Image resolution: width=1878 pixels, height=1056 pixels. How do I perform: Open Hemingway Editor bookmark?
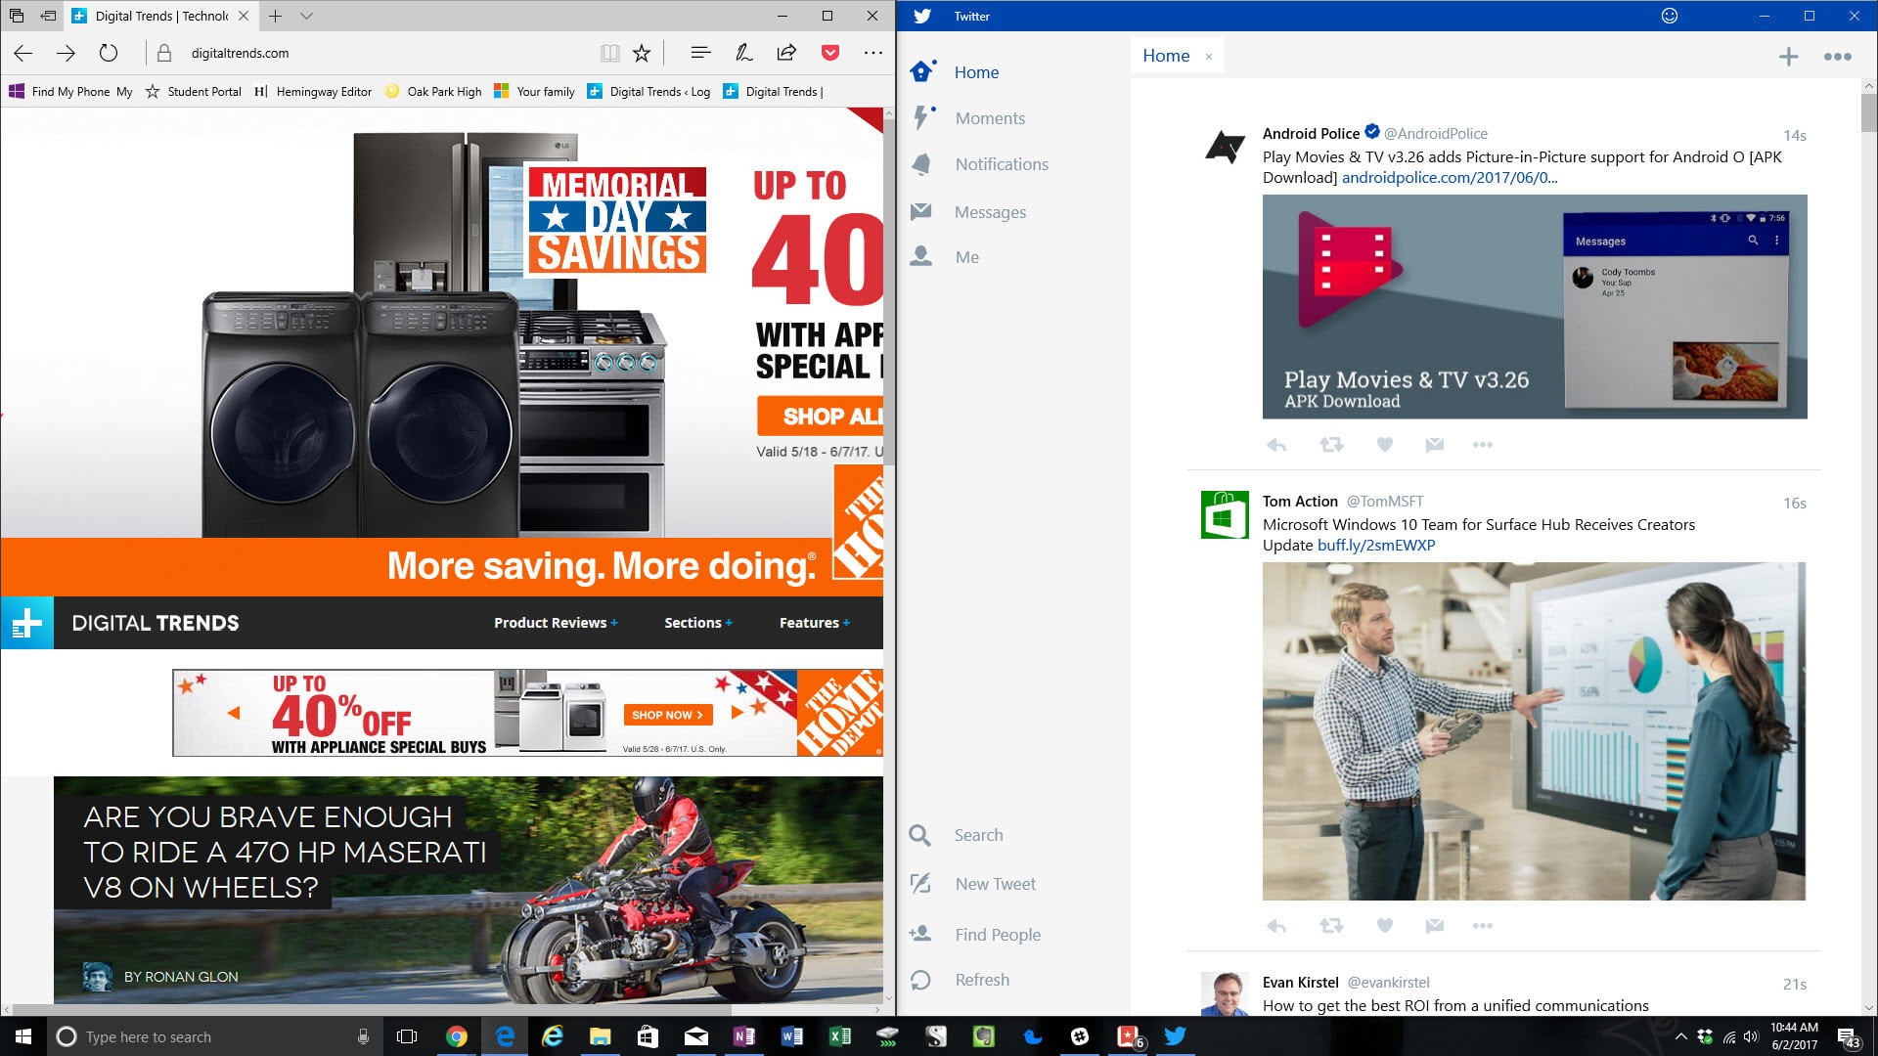click(x=313, y=92)
